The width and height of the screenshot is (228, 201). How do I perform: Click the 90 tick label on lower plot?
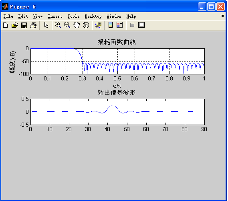tap(204, 129)
